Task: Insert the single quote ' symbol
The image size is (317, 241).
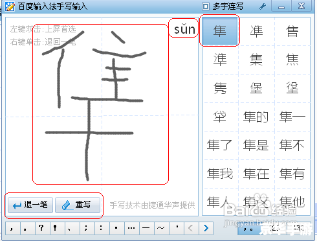Action: [177, 228]
